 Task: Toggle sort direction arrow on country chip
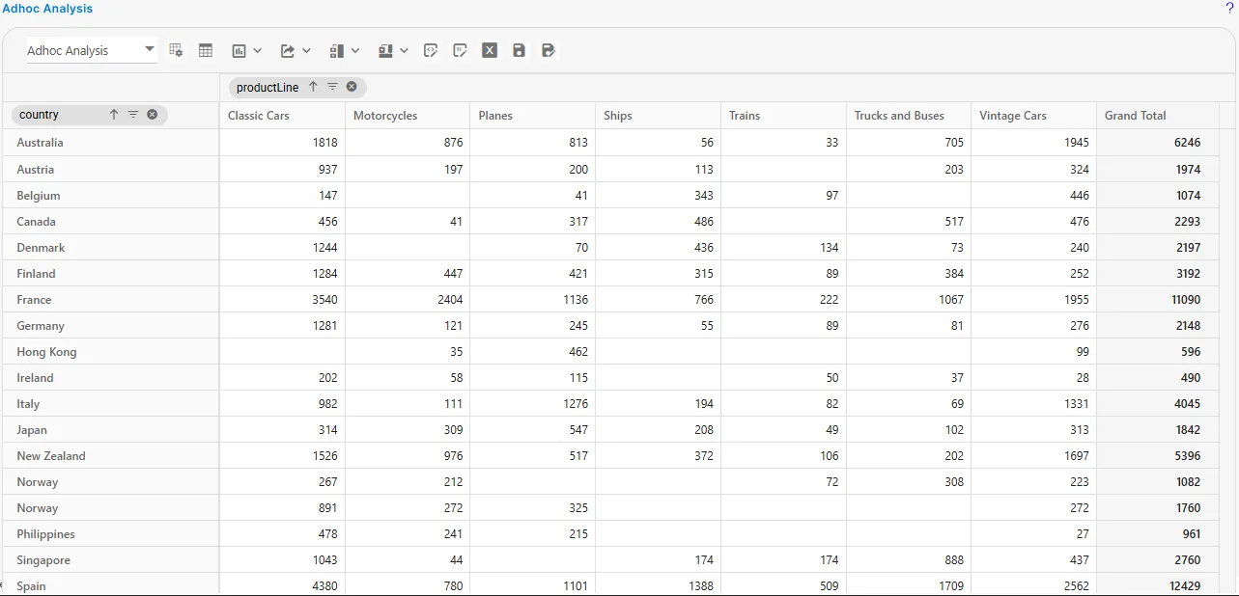(x=113, y=115)
